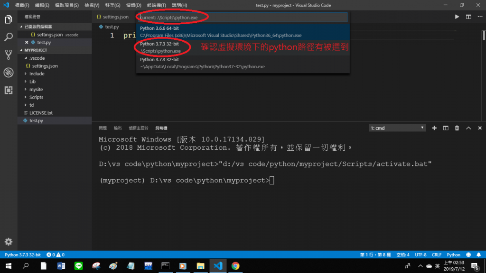
Task: Open File Explorer from the taskbar
Action: coord(201,266)
